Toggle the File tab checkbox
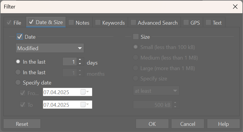243x132 pixels. tap(9, 23)
